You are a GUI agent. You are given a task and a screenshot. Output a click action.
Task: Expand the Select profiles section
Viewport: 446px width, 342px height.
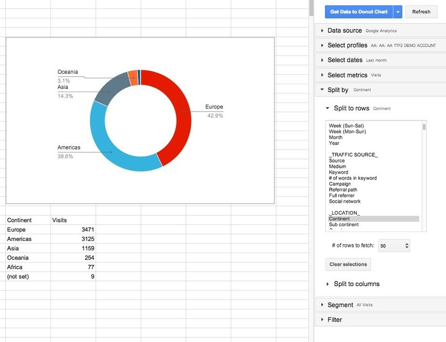[x=380, y=45]
